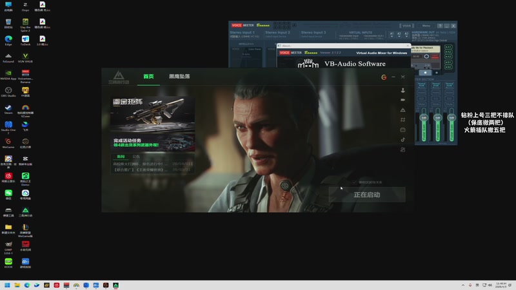The image size is (516, 290).
Task: Open the Voicemeeter Banana desktop shortcut
Action: [x=25, y=76]
